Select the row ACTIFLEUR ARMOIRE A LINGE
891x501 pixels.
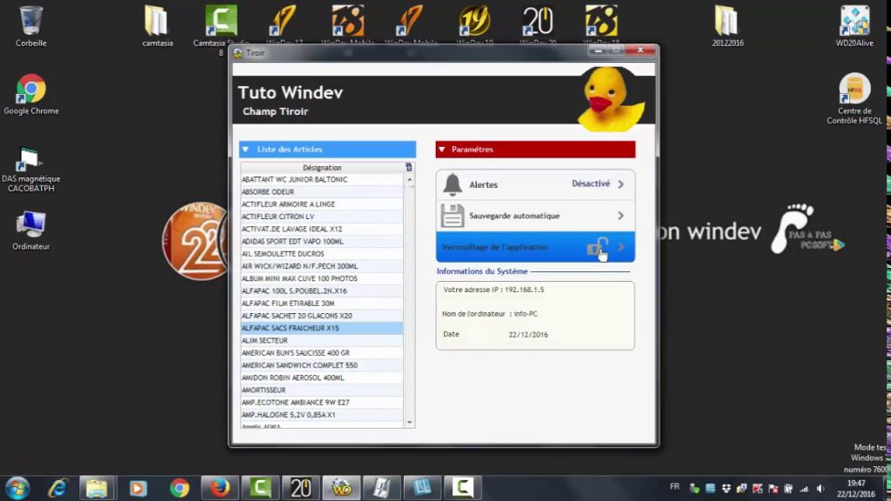pos(322,204)
